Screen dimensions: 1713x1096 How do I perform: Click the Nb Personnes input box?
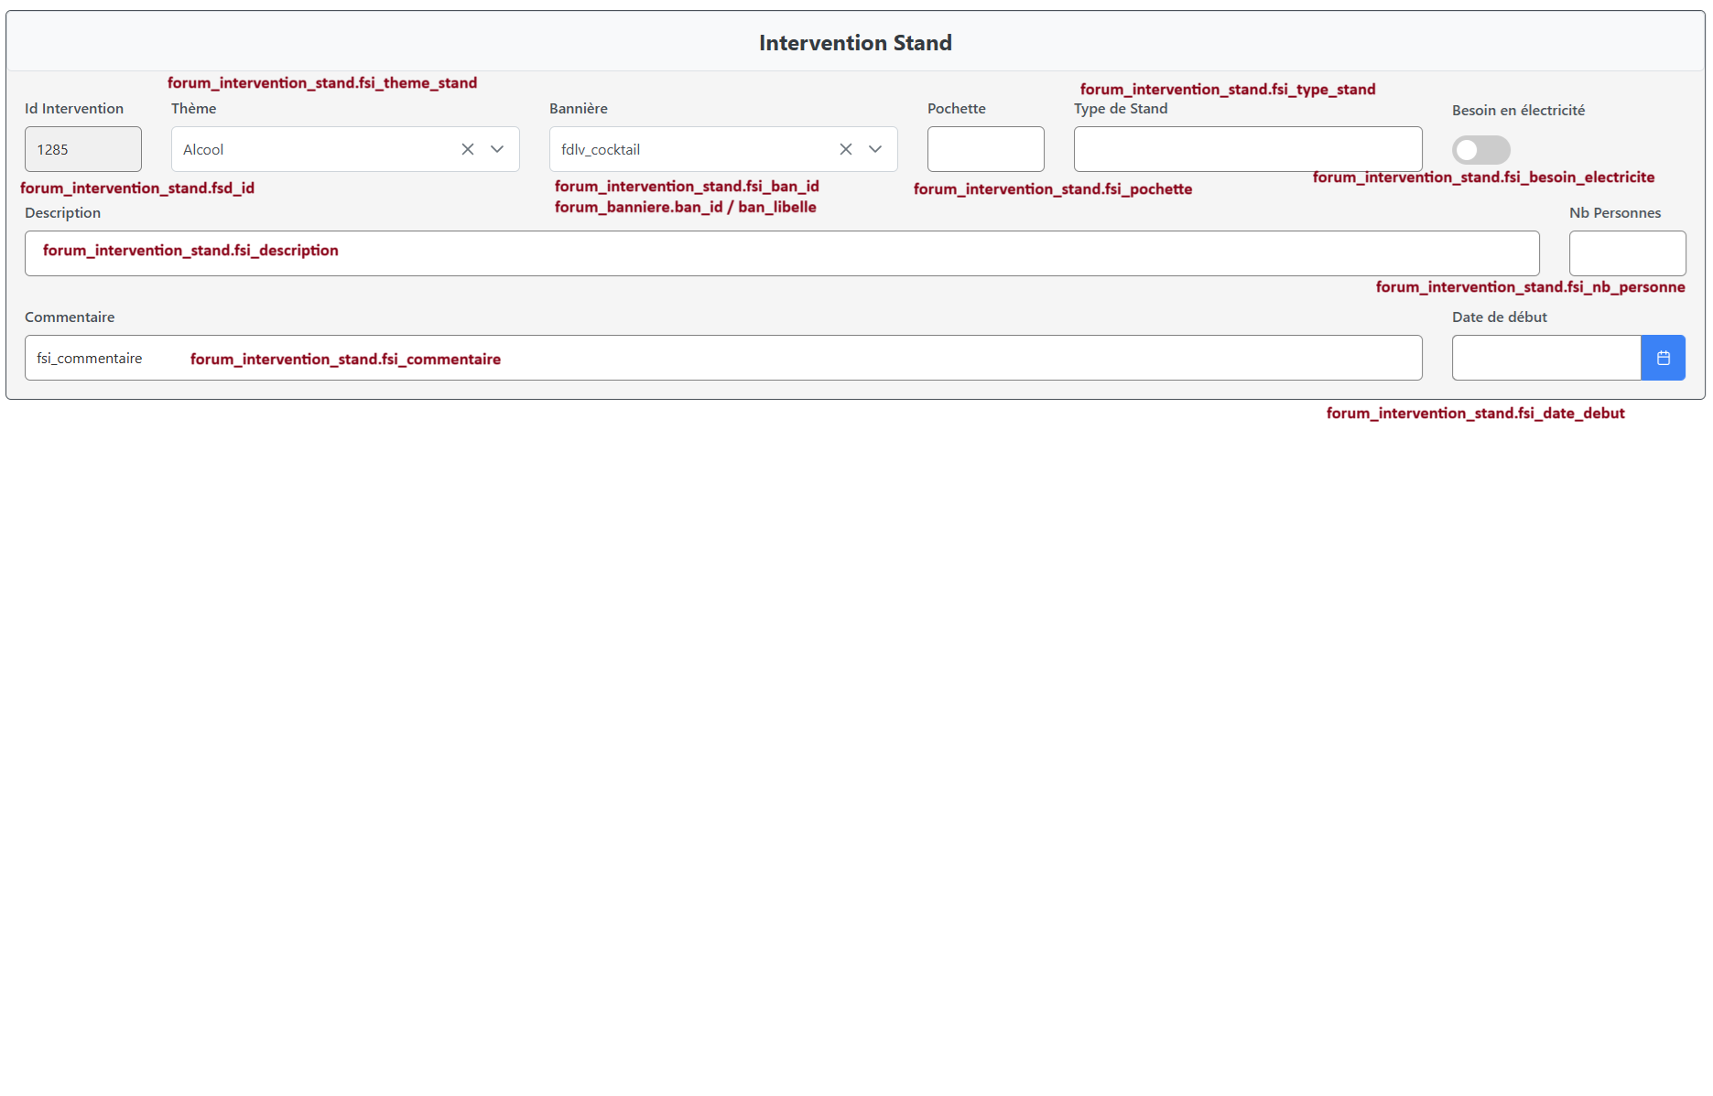(1627, 253)
